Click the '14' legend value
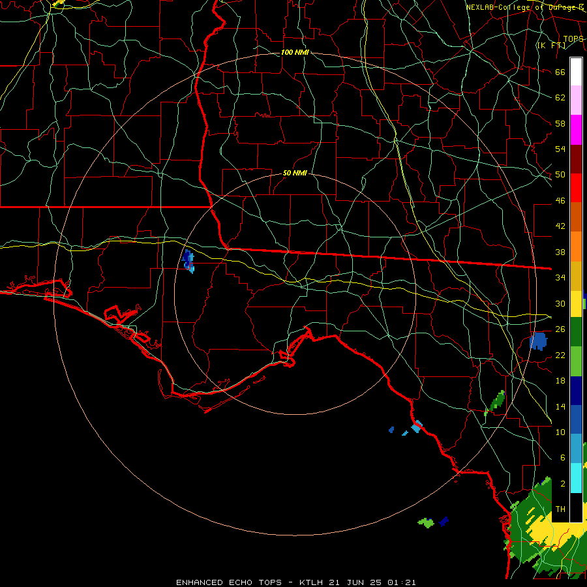Image resolution: width=587 pixels, height=587 pixels. [x=560, y=406]
